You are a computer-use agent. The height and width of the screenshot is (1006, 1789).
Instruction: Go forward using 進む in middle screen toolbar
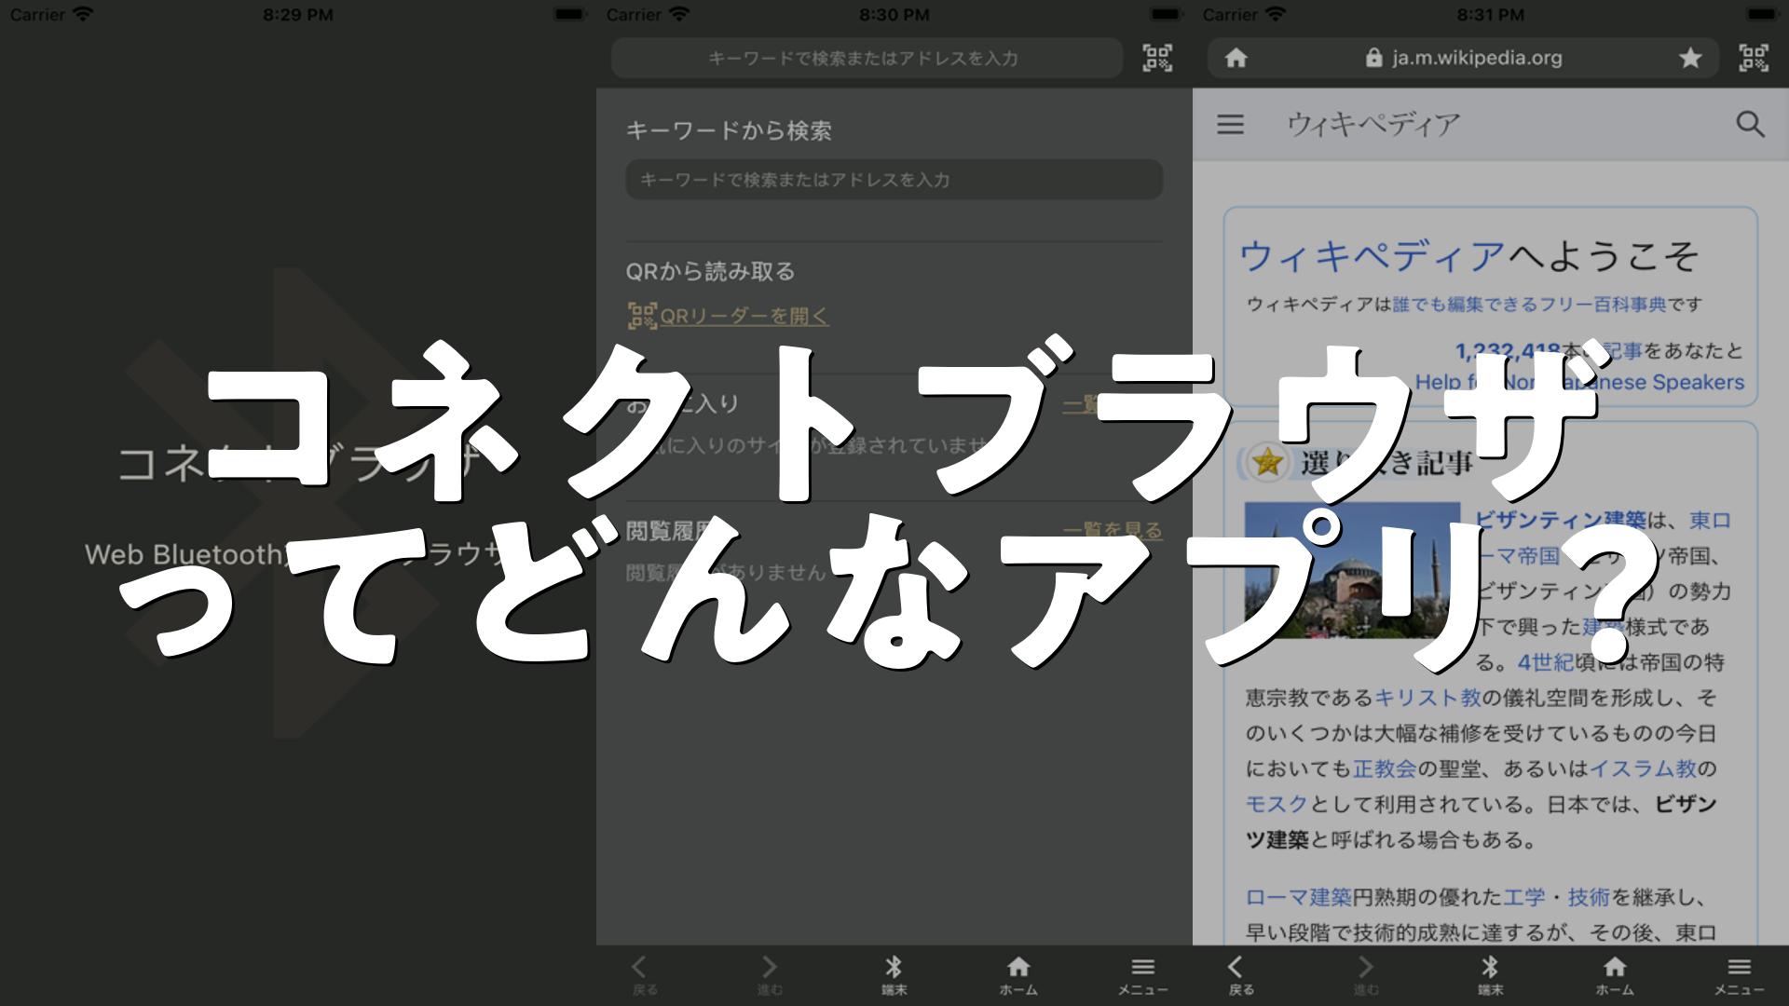coord(769,975)
